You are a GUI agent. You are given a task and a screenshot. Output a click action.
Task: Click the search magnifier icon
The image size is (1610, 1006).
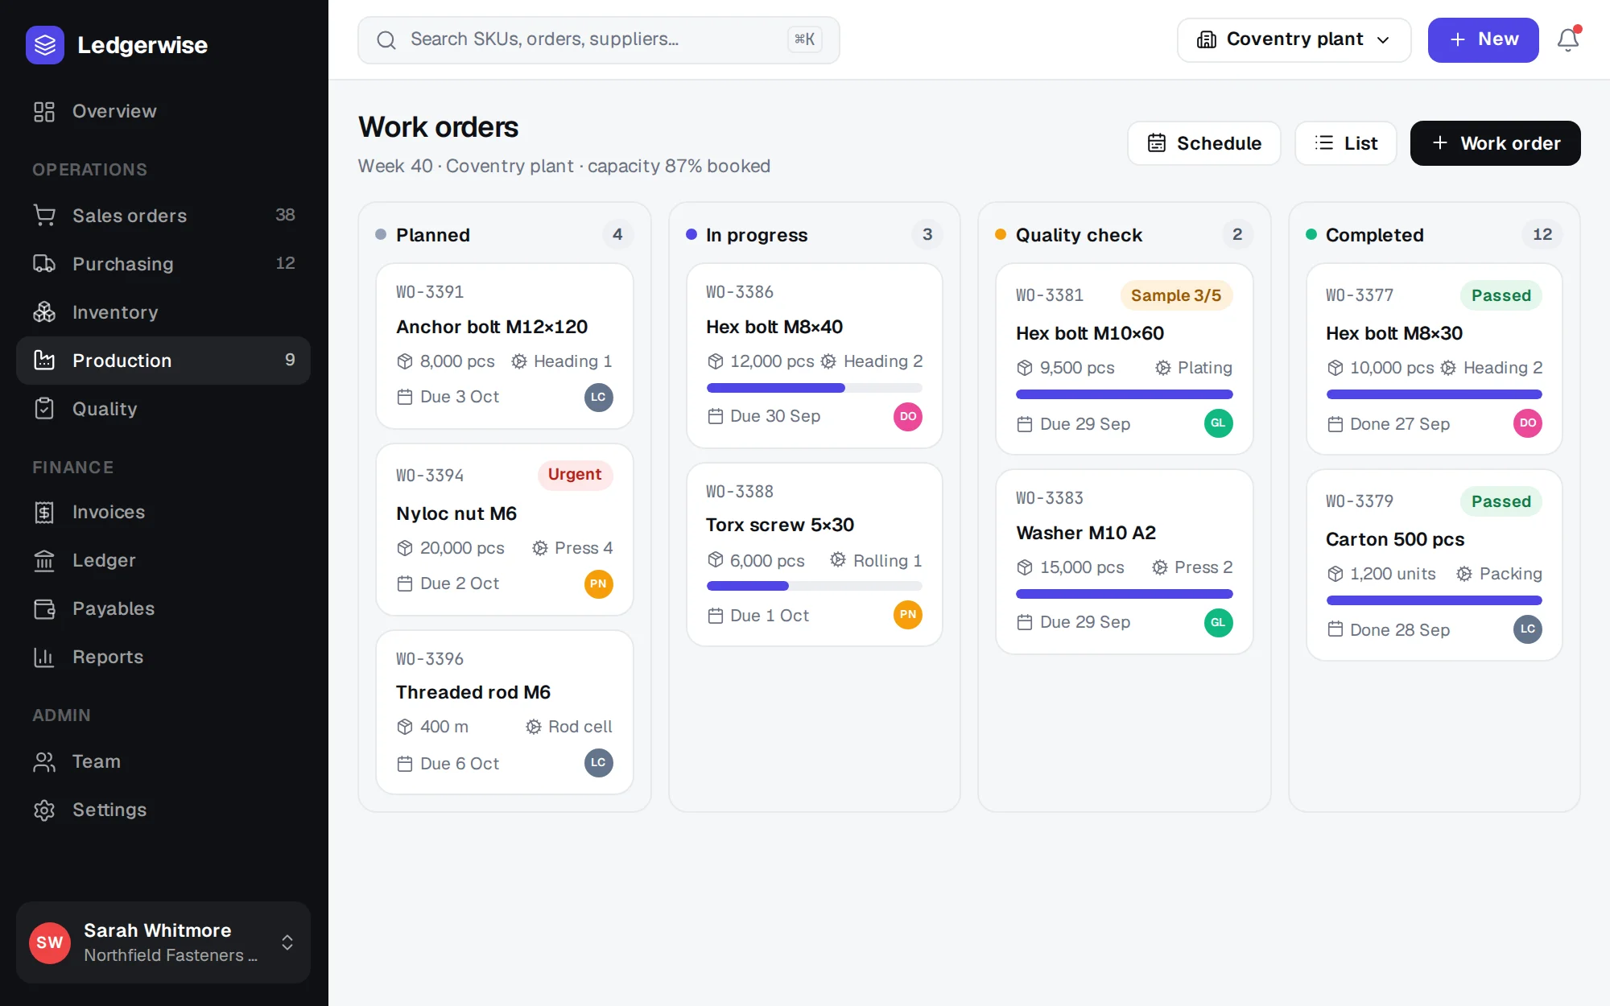[x=386, y=39]
